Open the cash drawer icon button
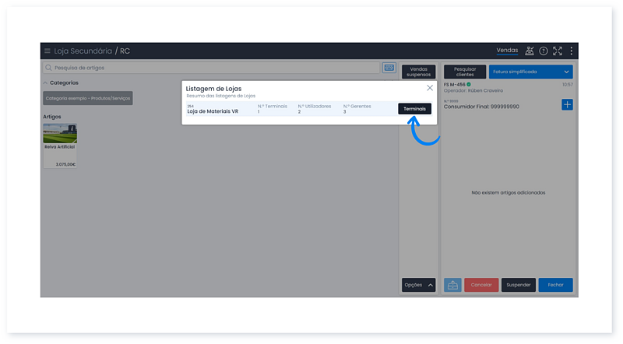The width and height of the screenshot is (623, 344). tap(452, 285)
